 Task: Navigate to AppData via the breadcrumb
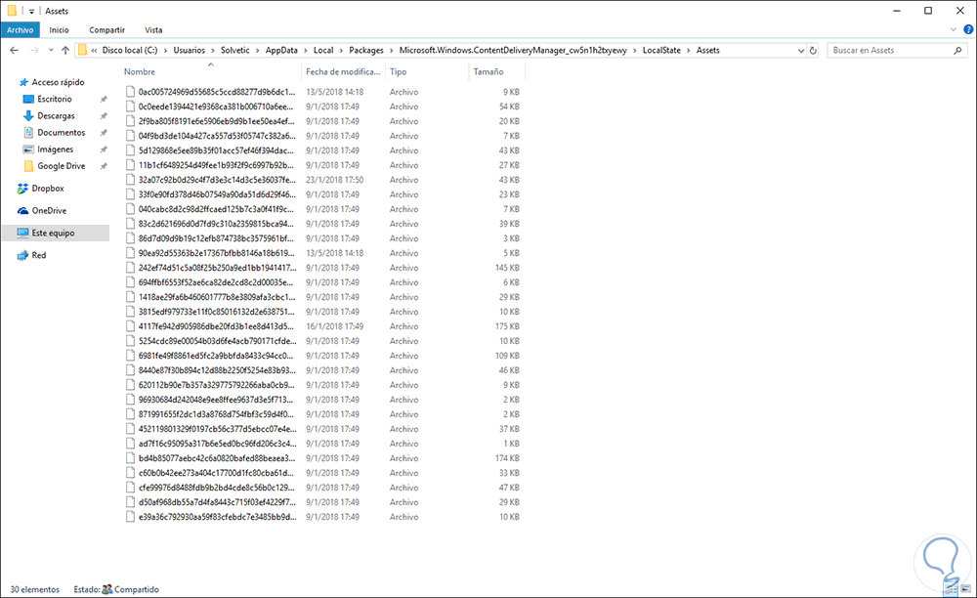(281, 50)
